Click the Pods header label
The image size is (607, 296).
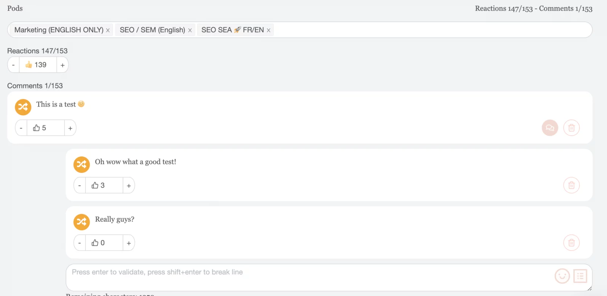(15, 8)
